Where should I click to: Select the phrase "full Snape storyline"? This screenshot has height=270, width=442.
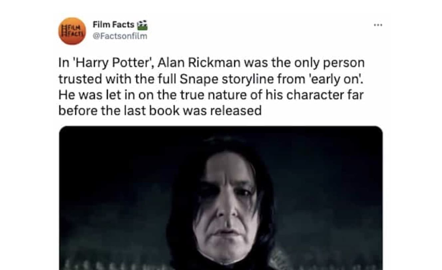coord(217,79)
